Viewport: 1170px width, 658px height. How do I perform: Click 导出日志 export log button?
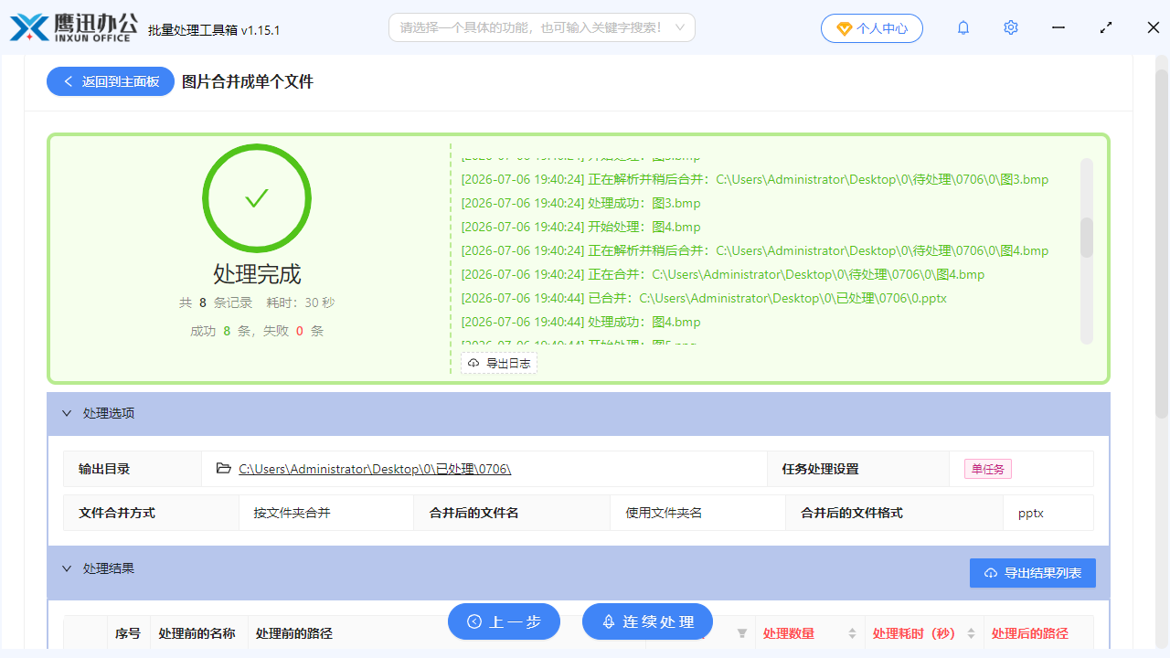tap(499, 363)
